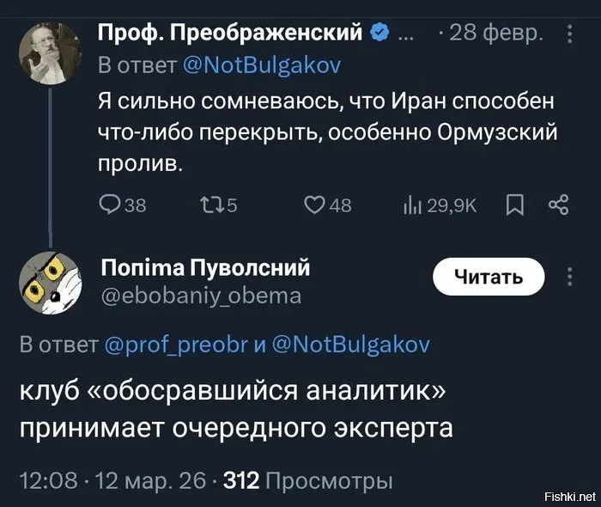Image resolution: width=601 pixels, height=507 pixels.
Task: Click the share icon on first tweet
Action: coord(558,205)
